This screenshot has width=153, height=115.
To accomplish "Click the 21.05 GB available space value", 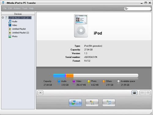I will coord(125,85).
